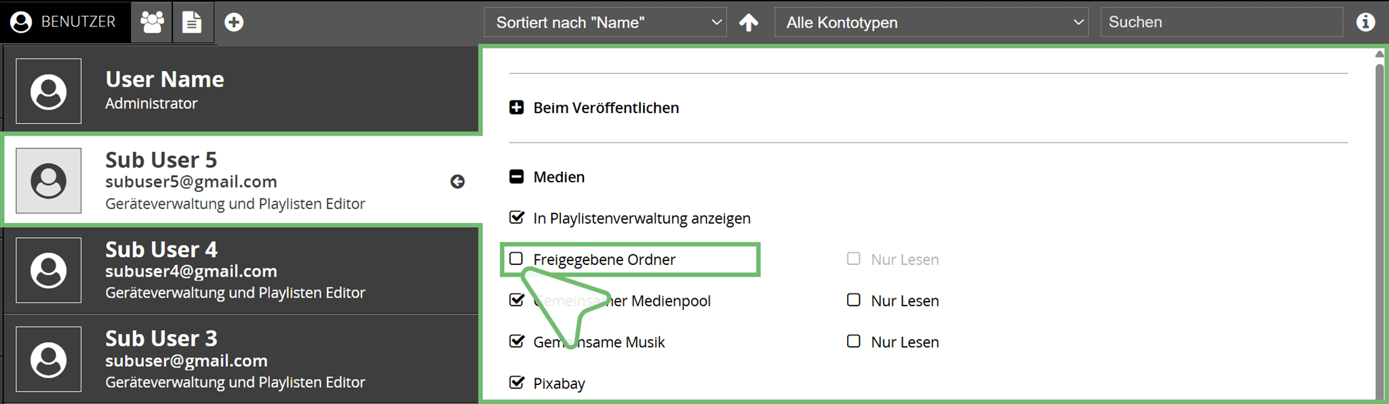Click the permissions panel vertical scrollbar
This screenshot has width=1389, height=404.
1379,224
